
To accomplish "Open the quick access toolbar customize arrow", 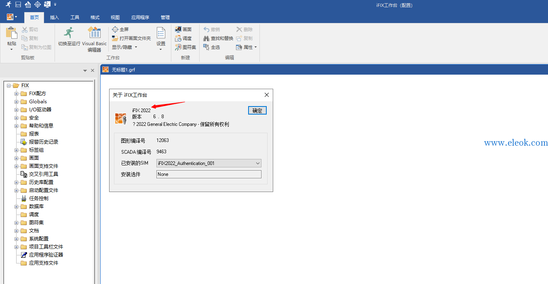I will click(x=55, y=5).
